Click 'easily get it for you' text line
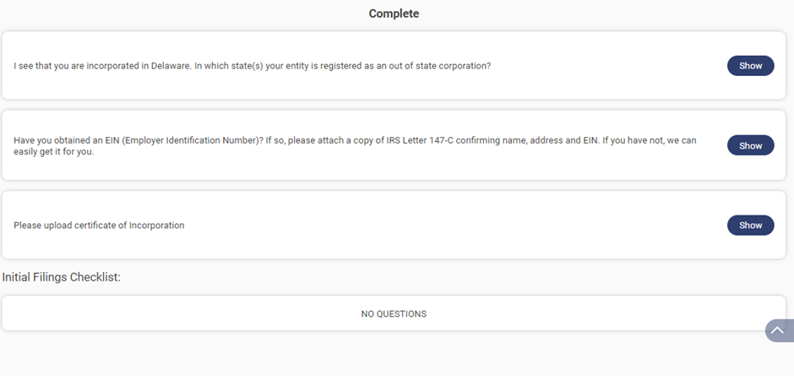The image size is (794, 376). point(54,152)
